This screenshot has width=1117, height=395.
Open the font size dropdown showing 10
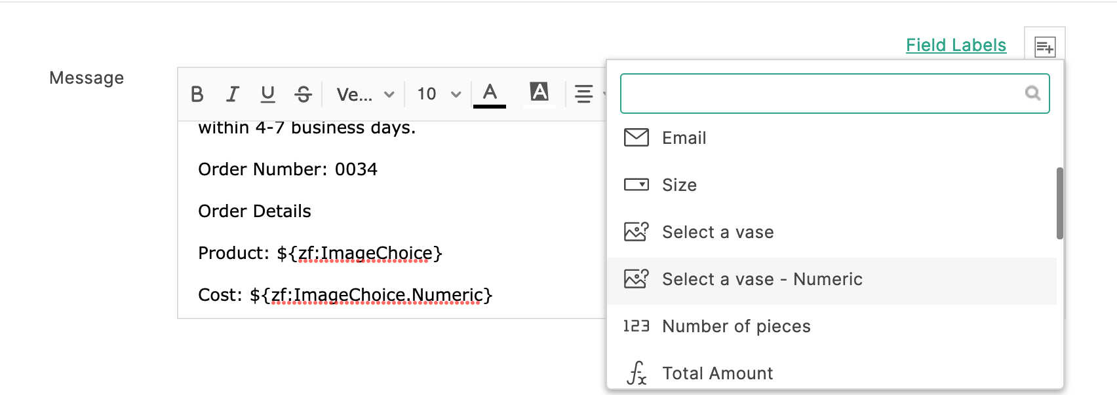point(439,94)
